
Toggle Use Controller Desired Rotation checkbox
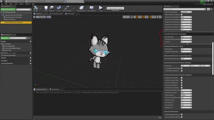(x=182, y=68)
